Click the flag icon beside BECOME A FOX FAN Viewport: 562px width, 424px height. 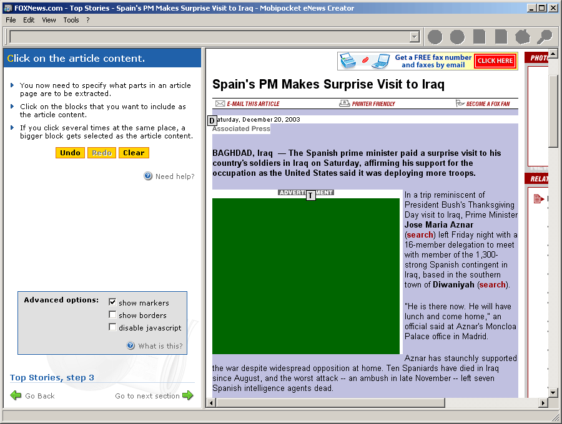[460, 104]
